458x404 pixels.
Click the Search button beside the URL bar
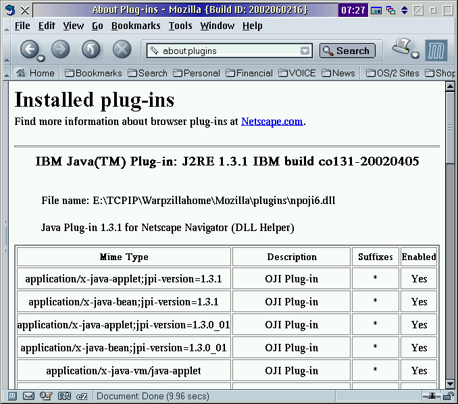pos(347,51)
